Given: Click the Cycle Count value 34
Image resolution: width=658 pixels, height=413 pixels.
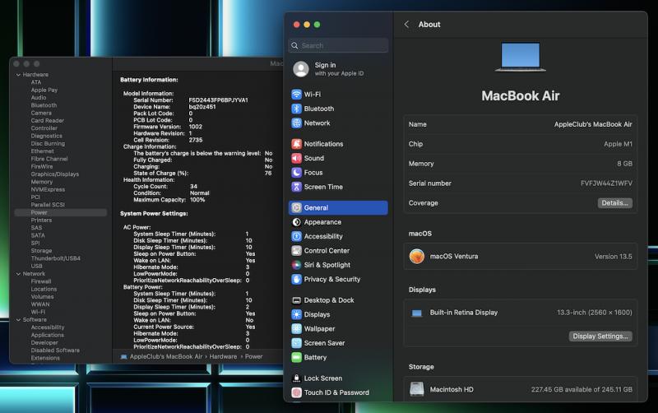Looking at the screenshot, I should pyautogui.click(x=193, y=187).
